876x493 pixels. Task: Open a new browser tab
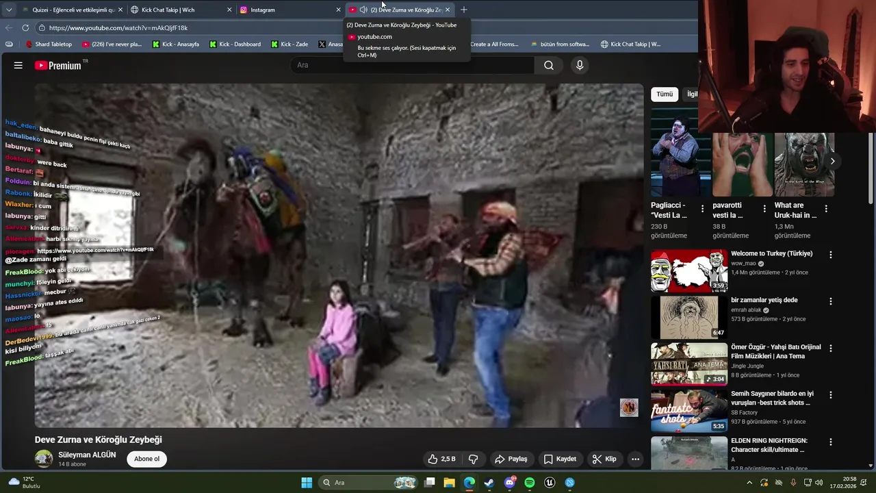[x=464, y=10]
